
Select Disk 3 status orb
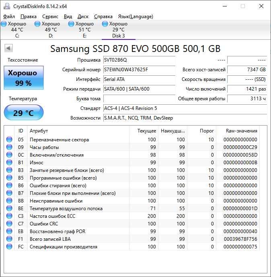105,24
